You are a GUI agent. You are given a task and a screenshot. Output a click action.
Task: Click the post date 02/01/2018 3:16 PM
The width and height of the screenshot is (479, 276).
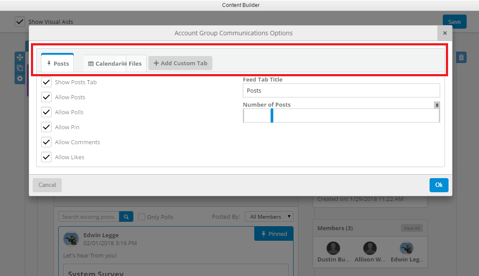click(110, 243)
